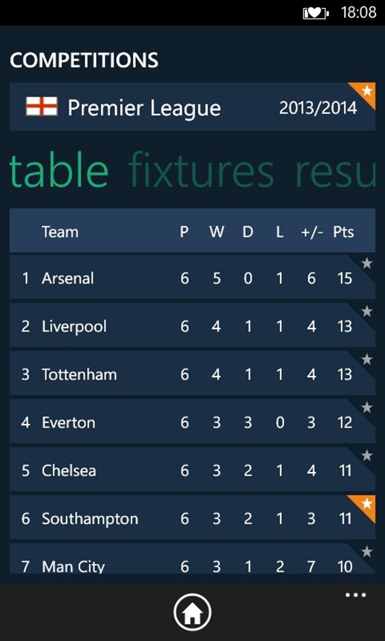This screenshot has width=385, height=641.
Task: Mark Everton as favorite star
Action: click(x=367, y=408)
